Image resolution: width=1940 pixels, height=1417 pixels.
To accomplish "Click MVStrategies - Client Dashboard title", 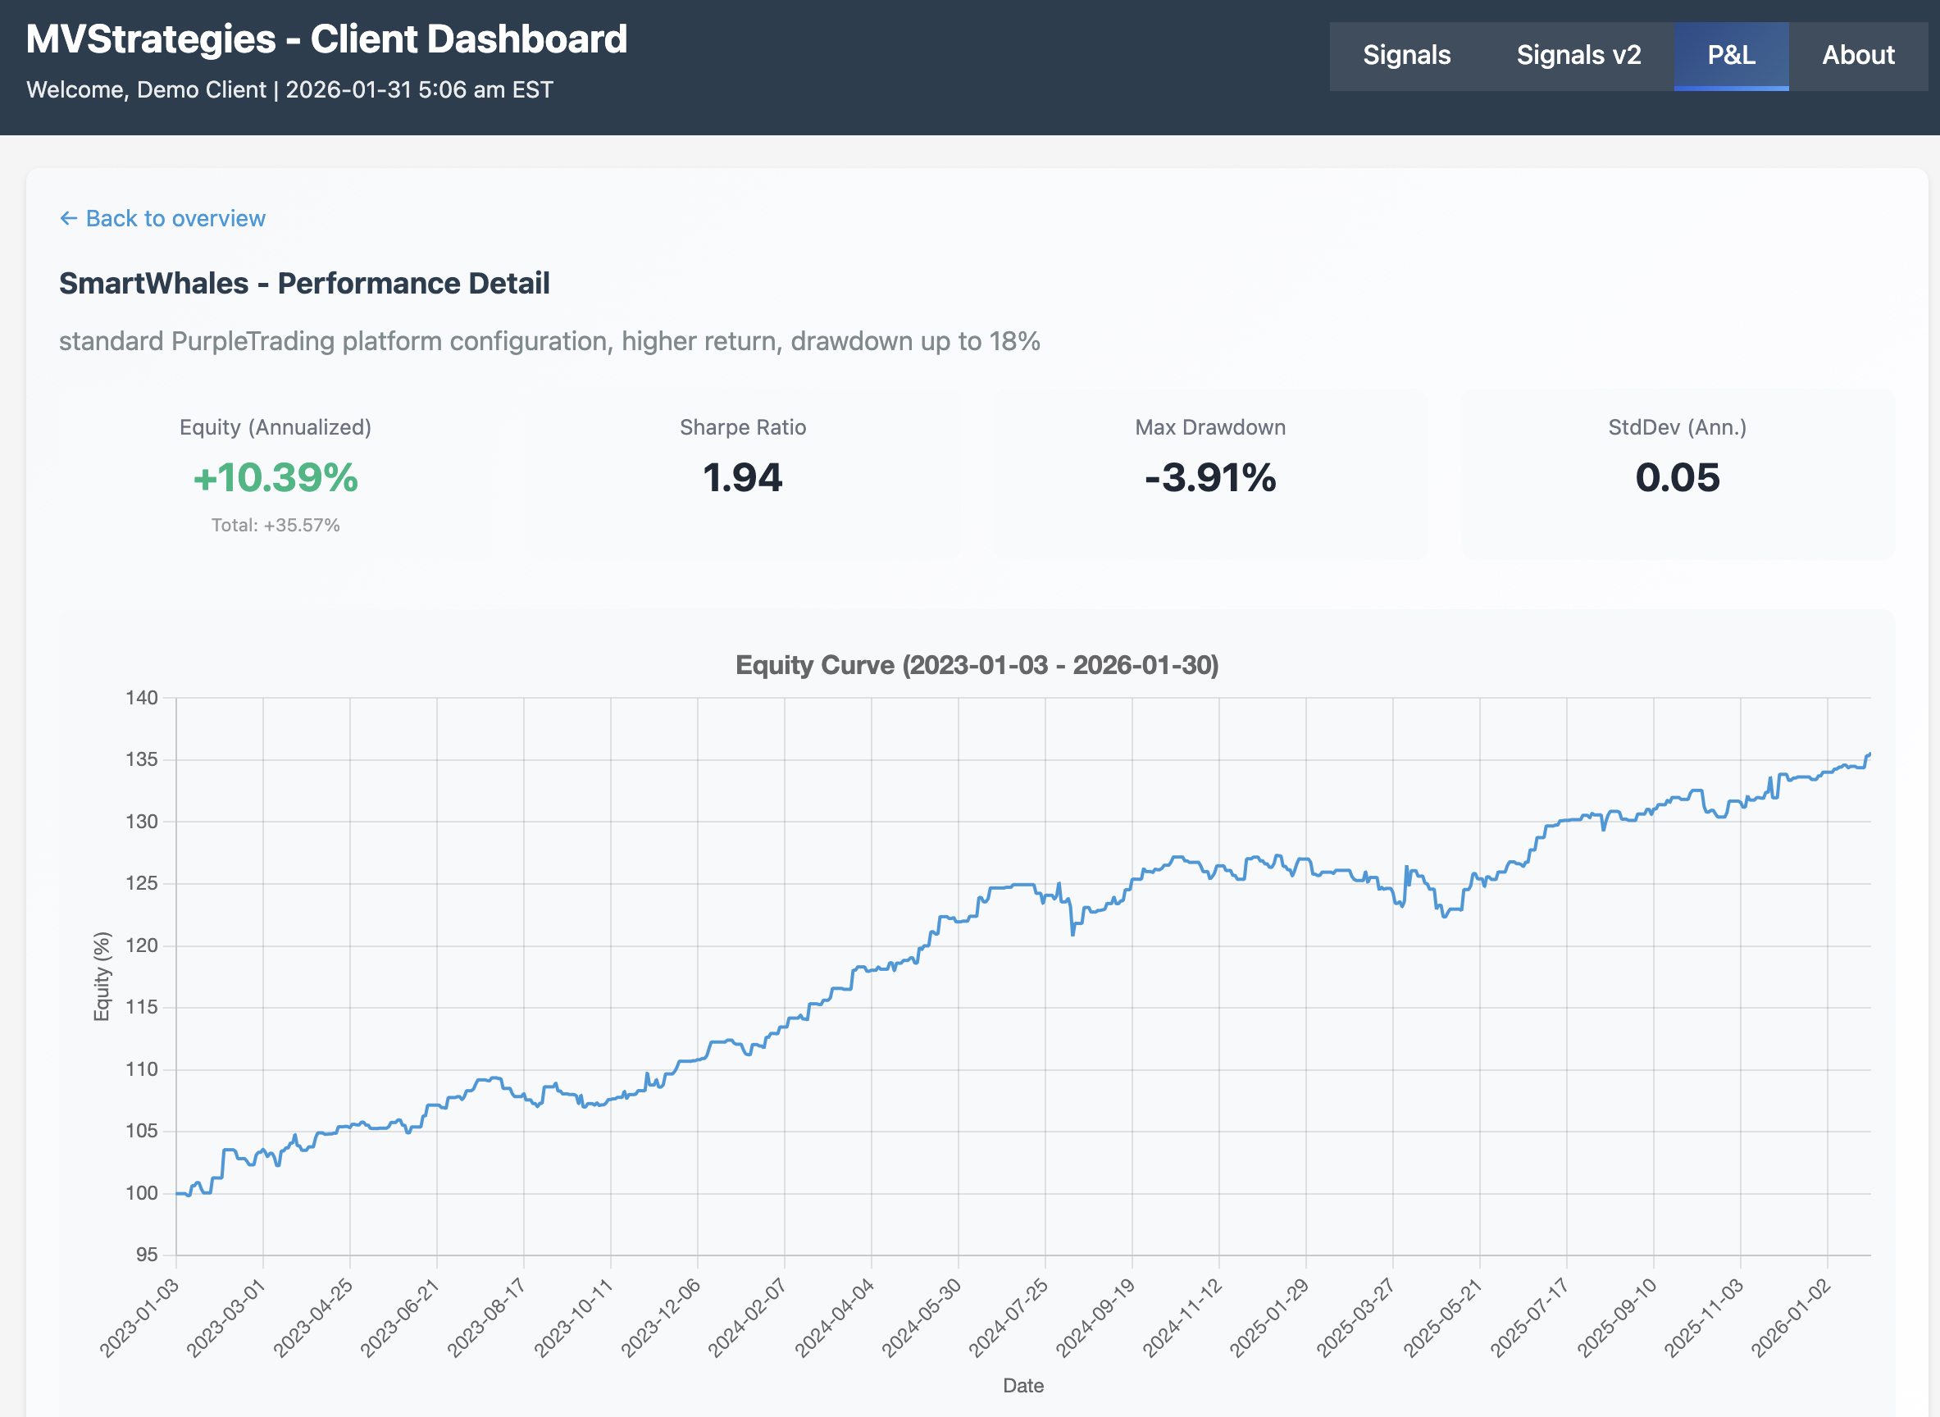I will (x=327, y=39).
